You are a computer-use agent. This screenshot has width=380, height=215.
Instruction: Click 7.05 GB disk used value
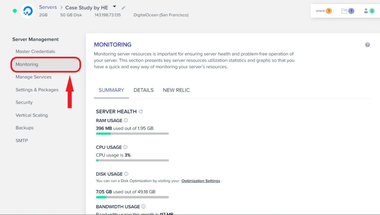(x=104, y=192)
